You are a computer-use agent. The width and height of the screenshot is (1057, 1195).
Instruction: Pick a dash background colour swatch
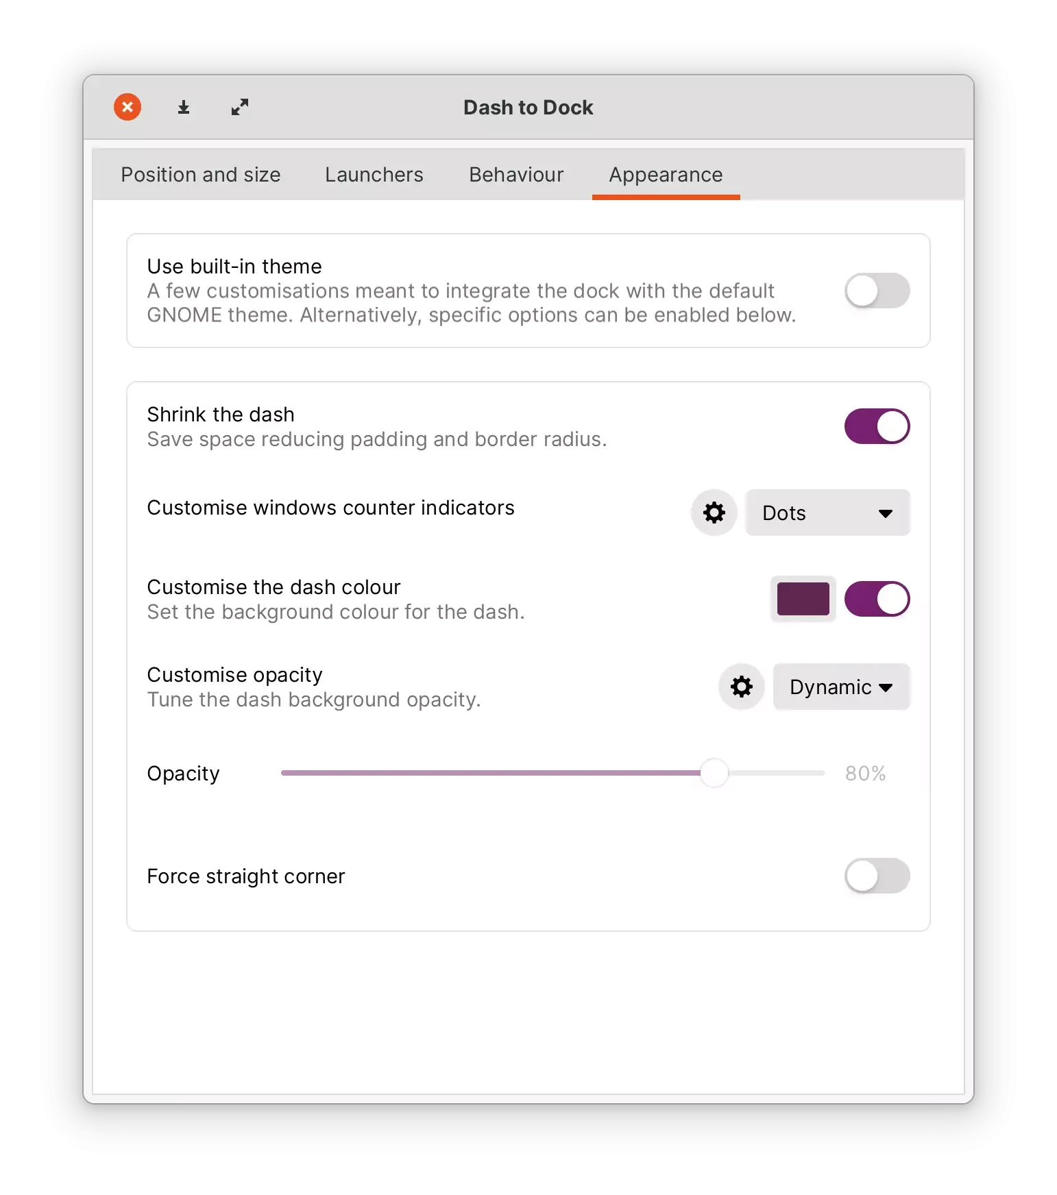(803, 599)
